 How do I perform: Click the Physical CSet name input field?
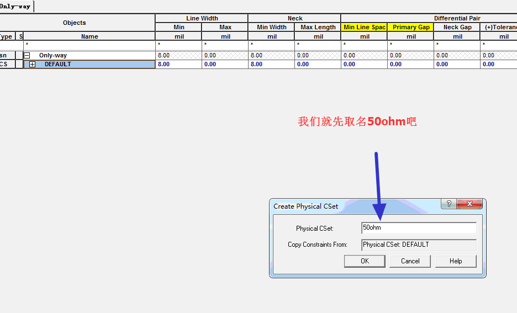[418, 228]
